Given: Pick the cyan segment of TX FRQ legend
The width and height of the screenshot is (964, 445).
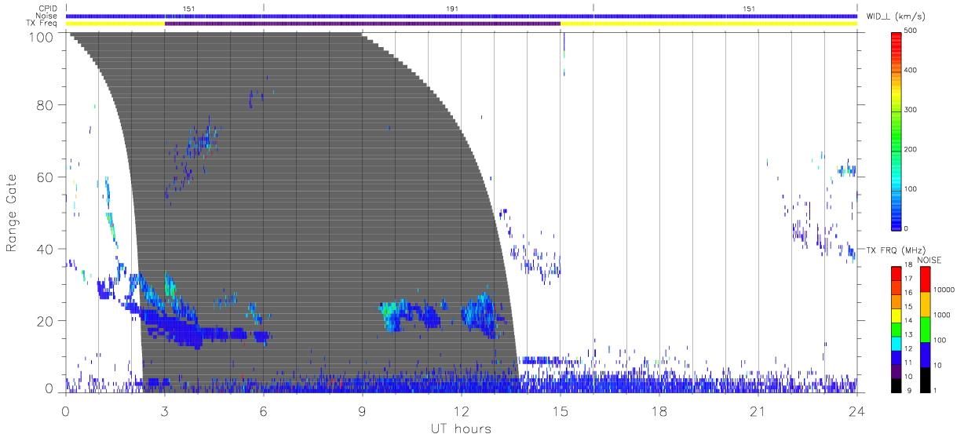Looking at the screenshot, I should pyautogui.click(x=896, y=343).
